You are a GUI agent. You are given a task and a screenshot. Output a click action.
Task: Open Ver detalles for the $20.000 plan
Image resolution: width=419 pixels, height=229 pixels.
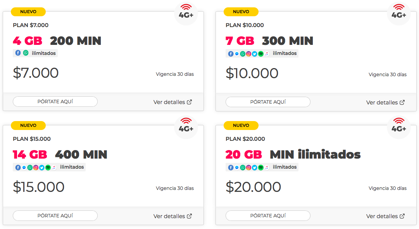(x=385, y=216)
